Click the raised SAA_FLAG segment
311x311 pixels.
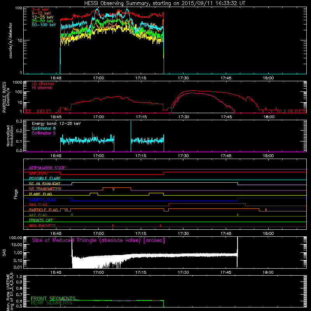point(207,203)
